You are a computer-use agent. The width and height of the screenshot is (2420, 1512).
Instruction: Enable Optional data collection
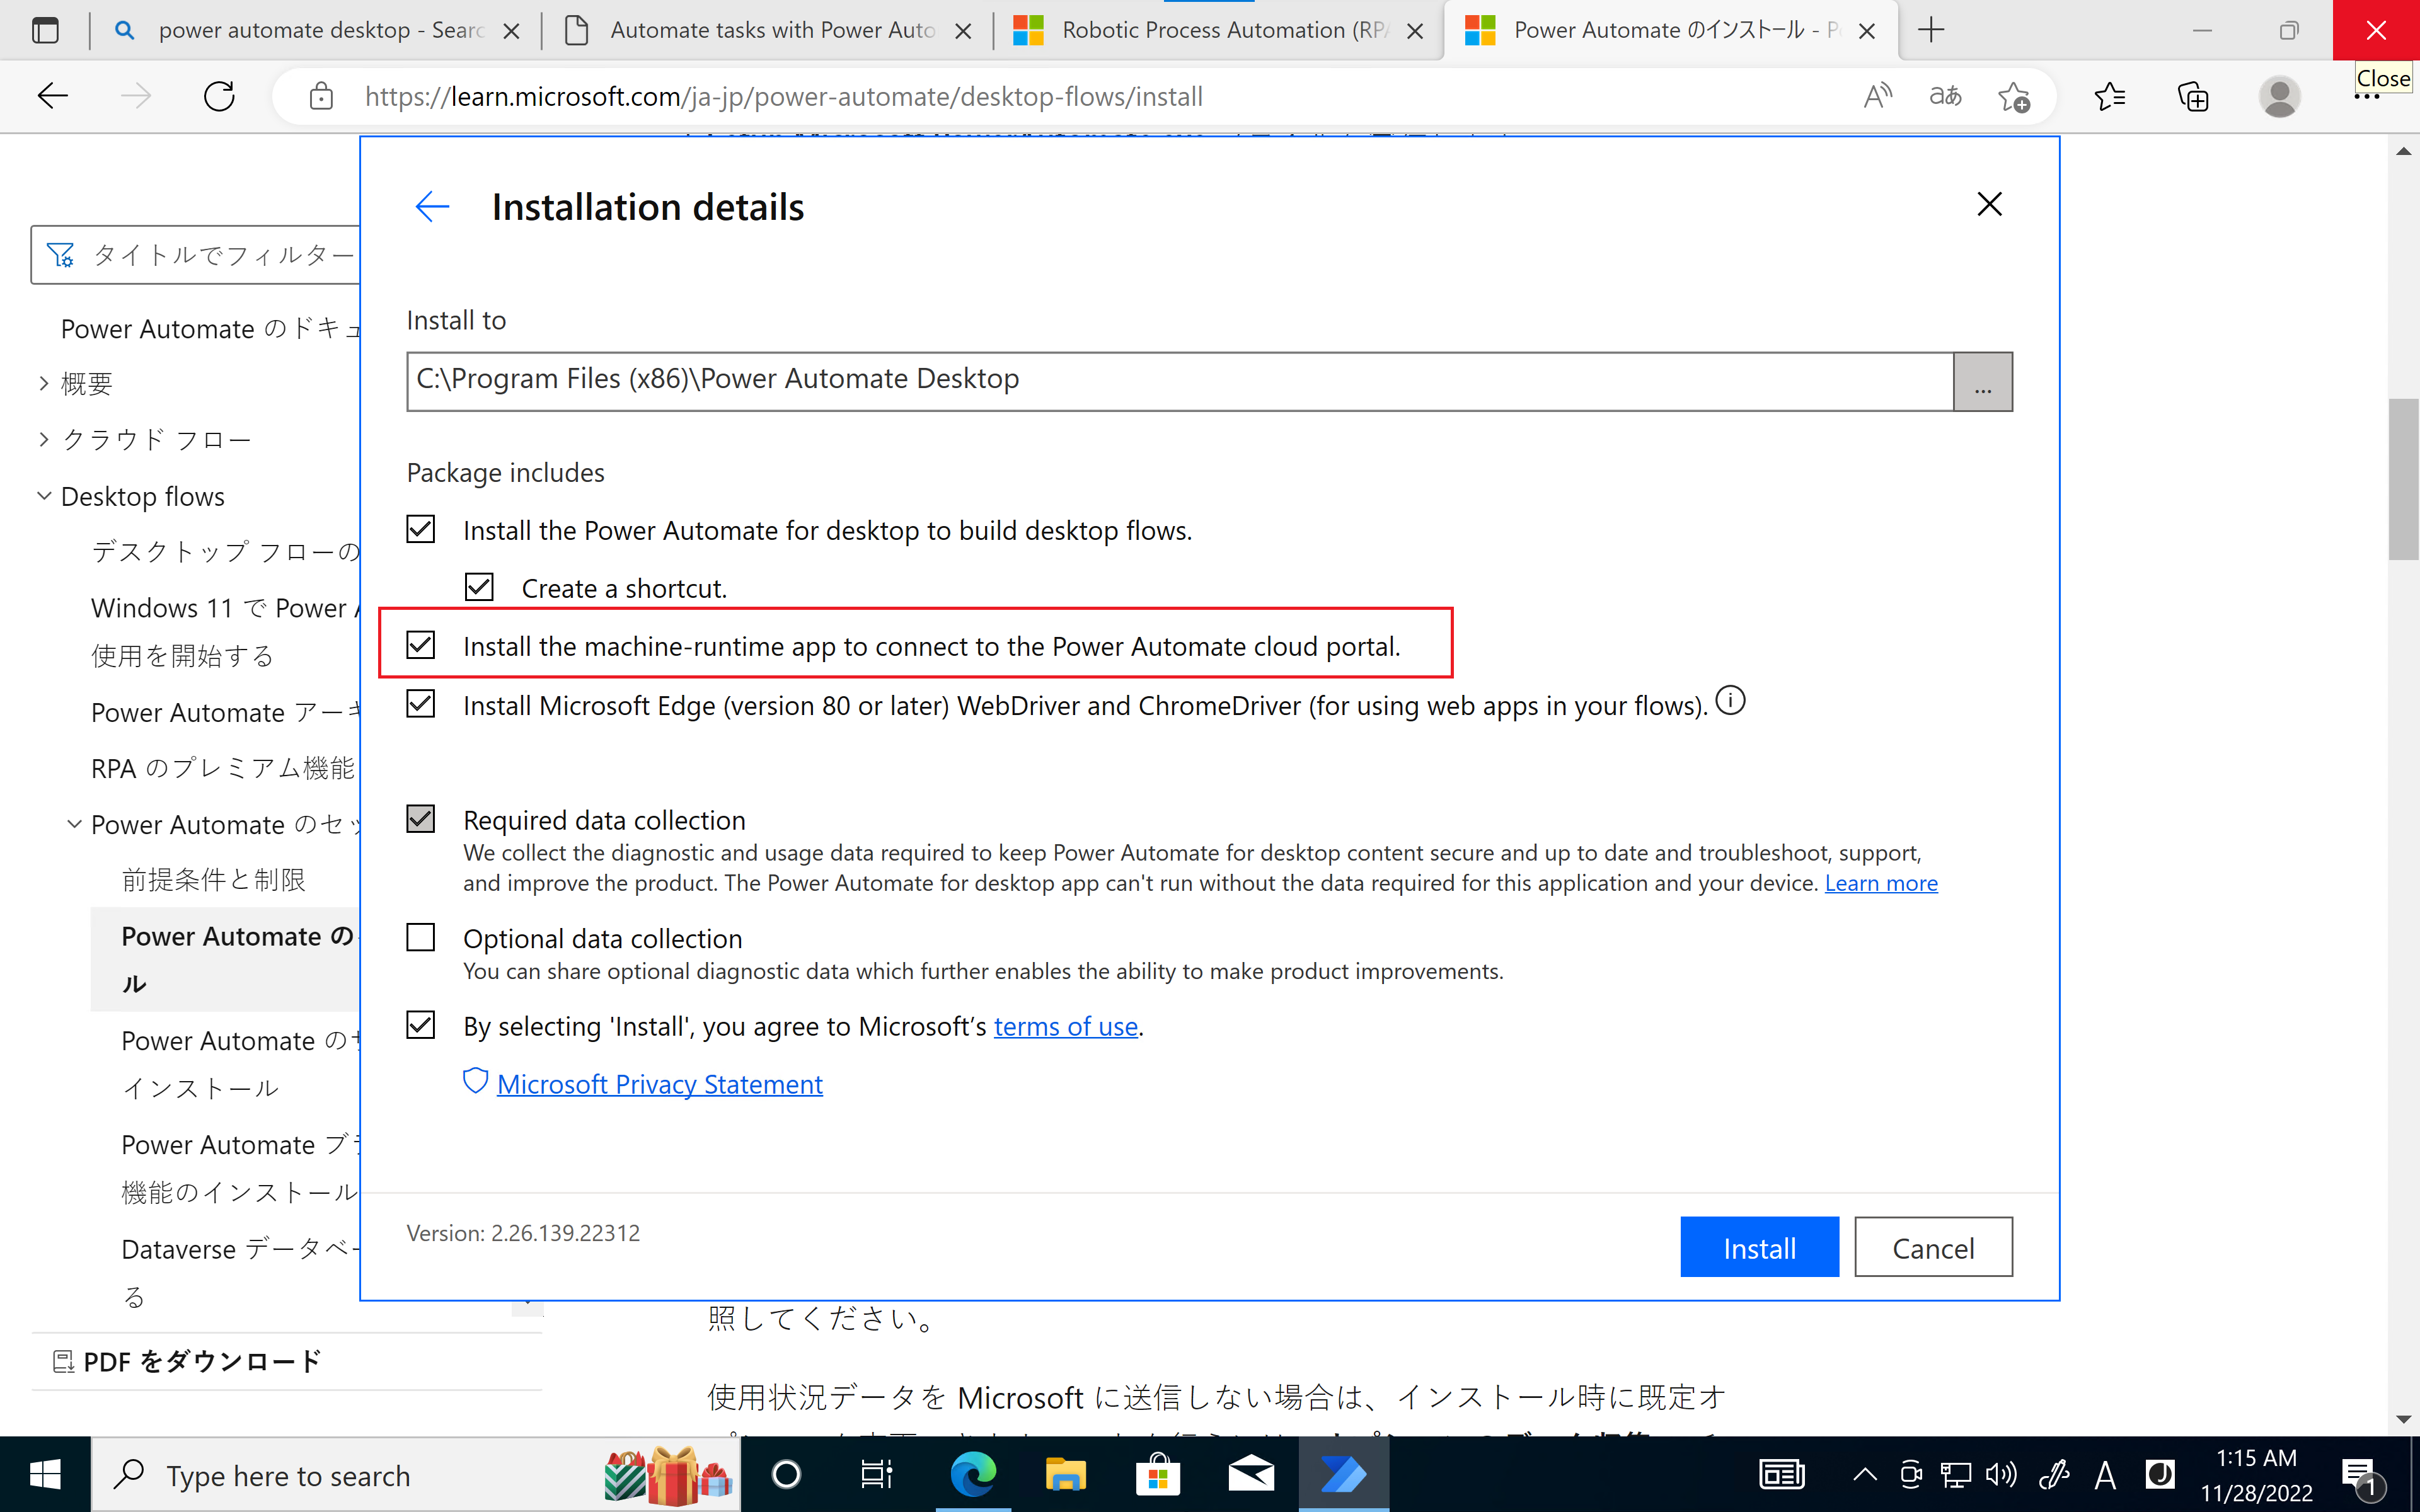click(420, 936)
